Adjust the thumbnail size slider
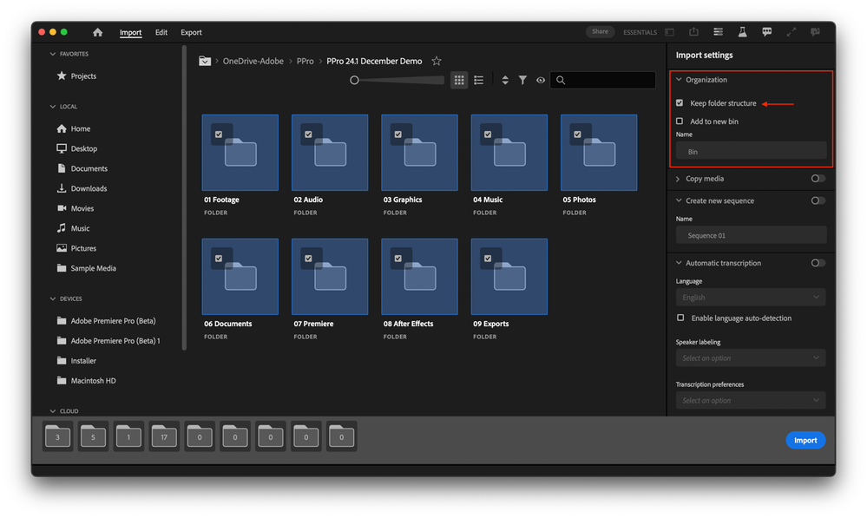 point(355,80)
